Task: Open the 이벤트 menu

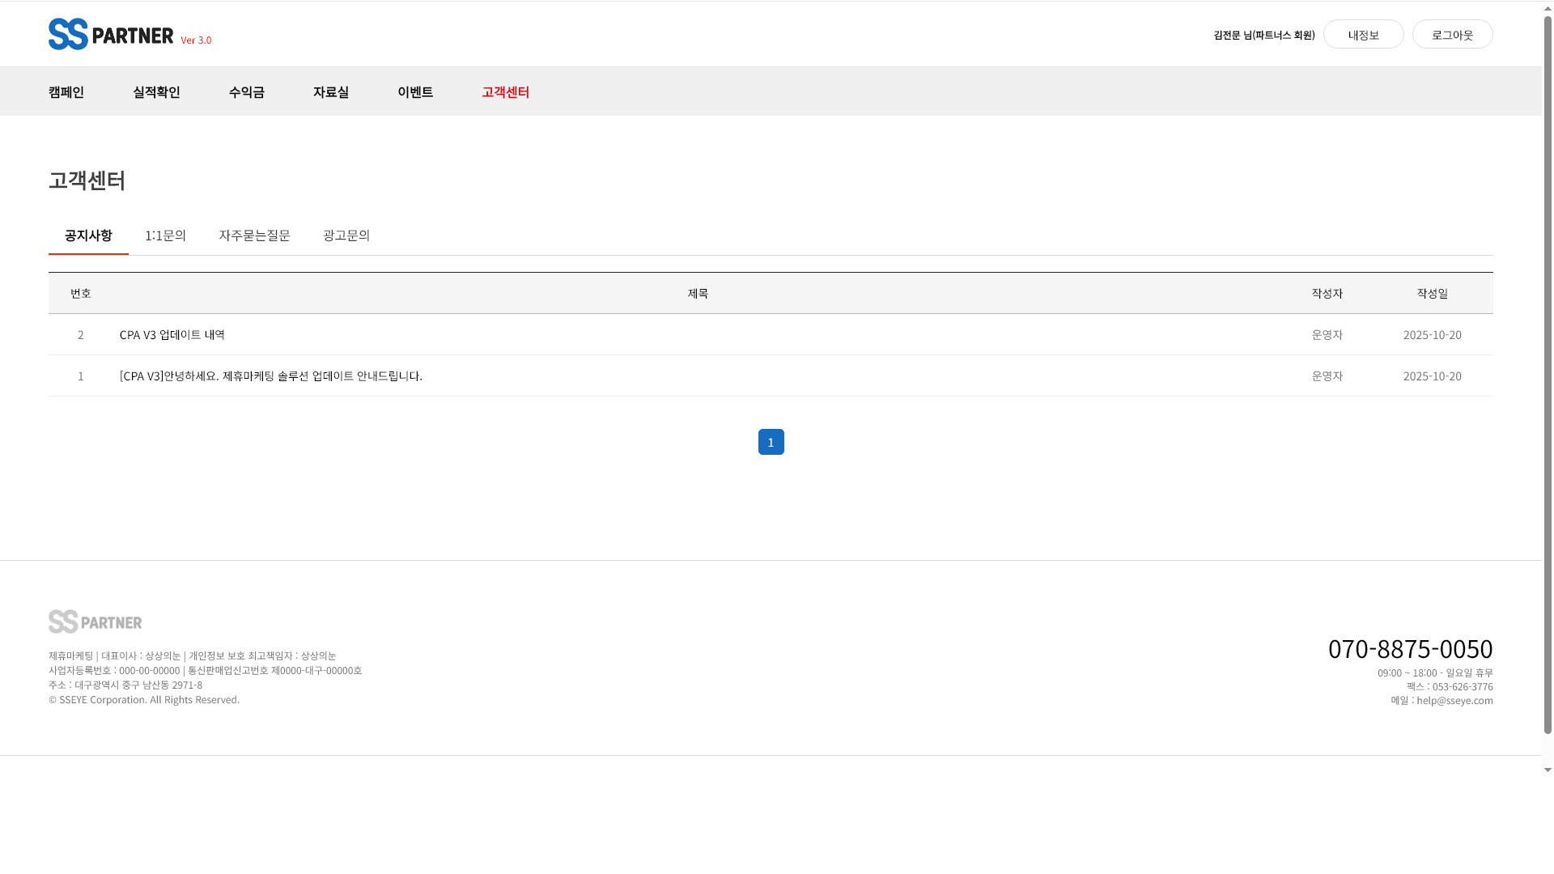Action: [x=415, y=91]
